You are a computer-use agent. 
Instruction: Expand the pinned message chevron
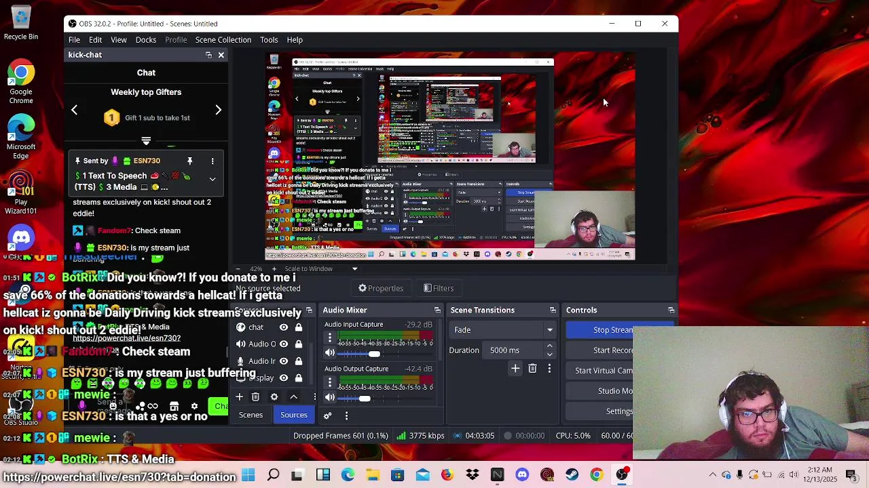[x=212, y=179]
